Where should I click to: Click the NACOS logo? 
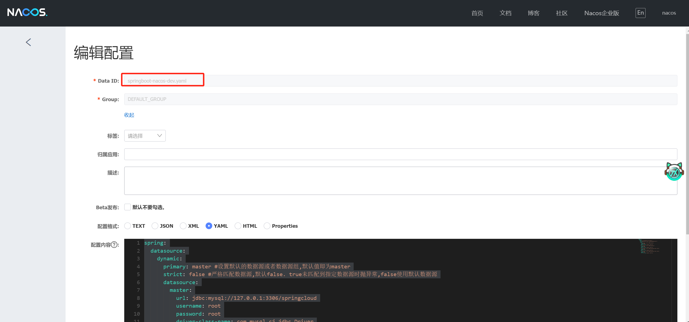tap(27, 12)
